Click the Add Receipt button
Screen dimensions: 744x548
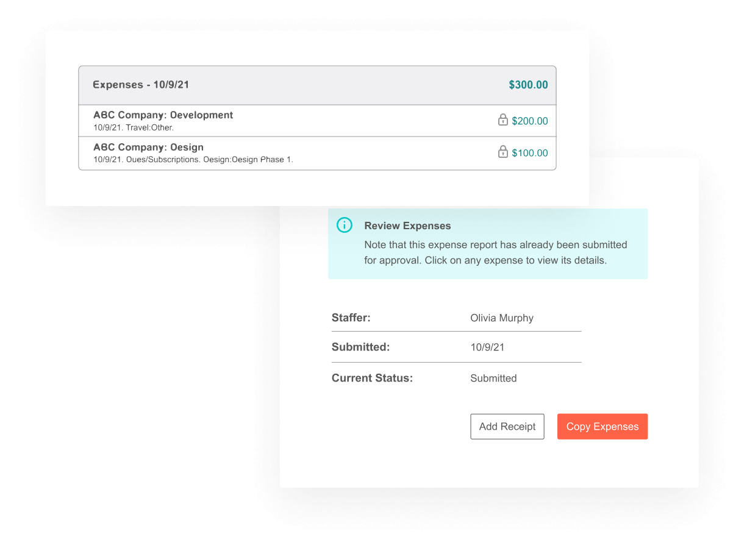point(507,427)
